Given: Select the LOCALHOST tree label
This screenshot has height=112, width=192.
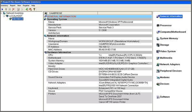Looking at the screenshot, I should (16, 16).
